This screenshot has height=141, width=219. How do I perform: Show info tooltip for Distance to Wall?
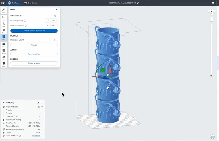coord(26,26)
